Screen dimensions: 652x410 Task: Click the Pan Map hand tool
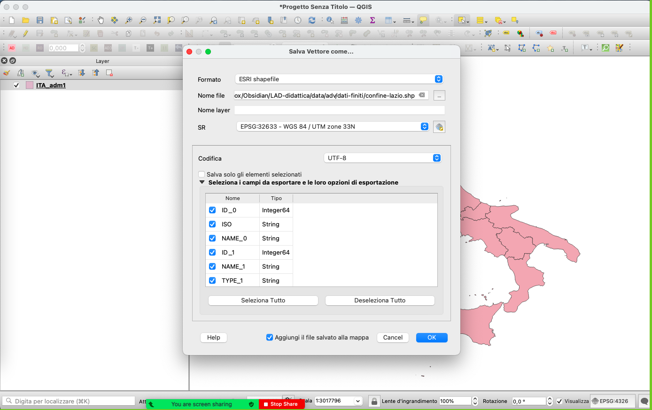101,20
